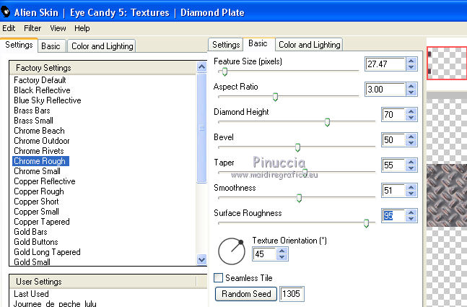Switch to left Basic tab
The image size is (467, 307).
click(51, 46)
